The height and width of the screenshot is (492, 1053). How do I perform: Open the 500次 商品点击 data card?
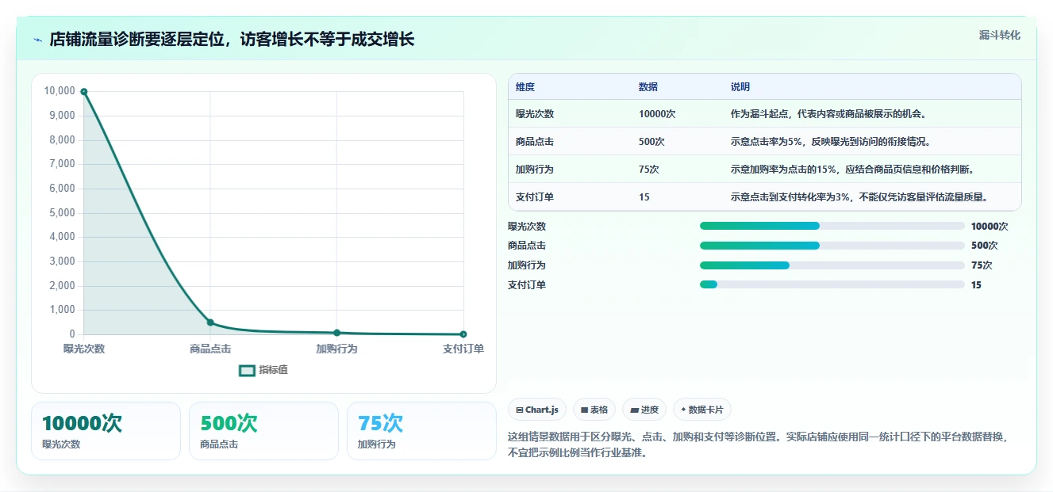pos(263,430)
